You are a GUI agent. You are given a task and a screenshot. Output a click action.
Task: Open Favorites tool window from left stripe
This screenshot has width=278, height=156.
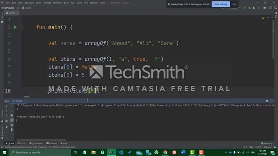coord(2,133)
